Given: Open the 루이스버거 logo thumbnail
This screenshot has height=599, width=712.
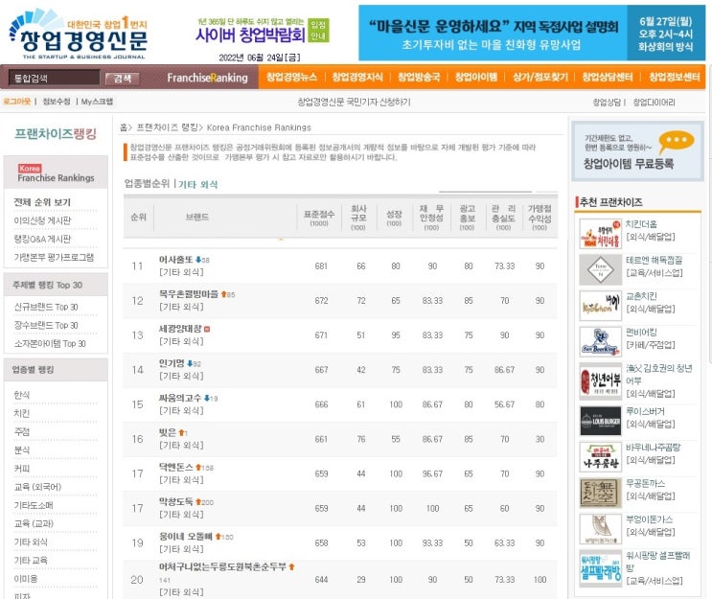Looking at the screenshot, I should click(600, 421).
